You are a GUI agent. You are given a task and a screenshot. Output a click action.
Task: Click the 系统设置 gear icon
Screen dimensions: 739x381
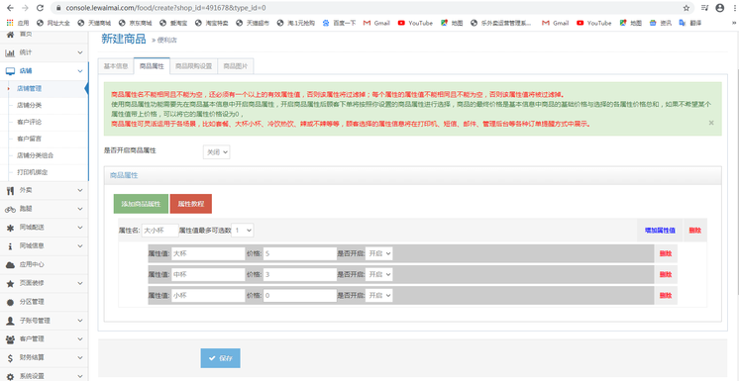coord(10,376)
